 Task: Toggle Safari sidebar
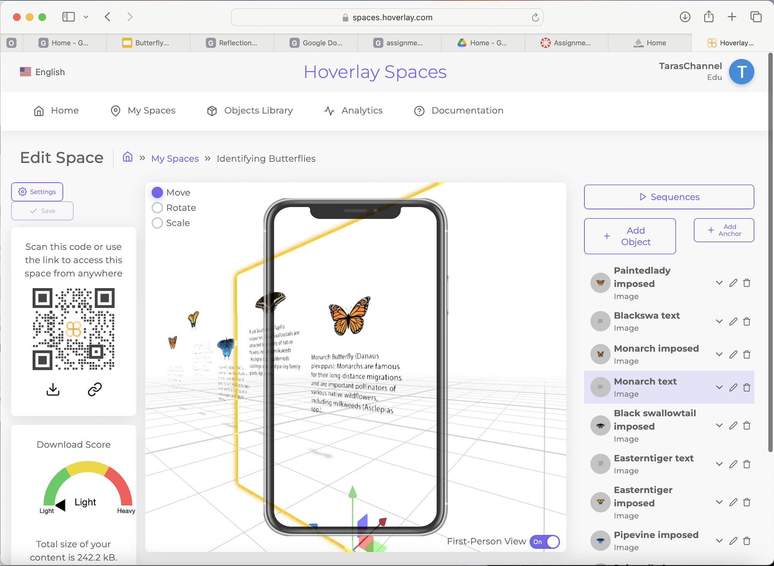tap(68, 17)
